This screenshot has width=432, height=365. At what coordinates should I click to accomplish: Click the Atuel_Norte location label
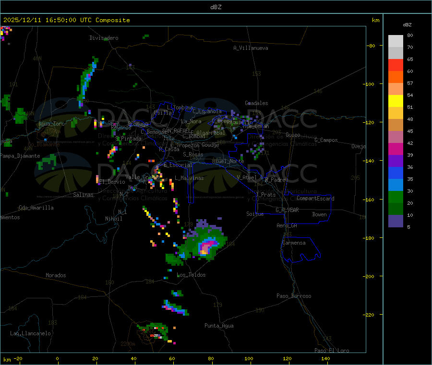coord(228,161)
